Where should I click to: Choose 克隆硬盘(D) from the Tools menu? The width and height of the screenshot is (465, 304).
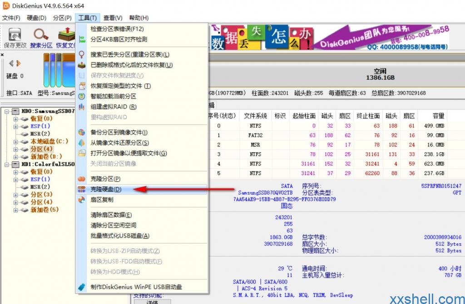pos(142,189)
